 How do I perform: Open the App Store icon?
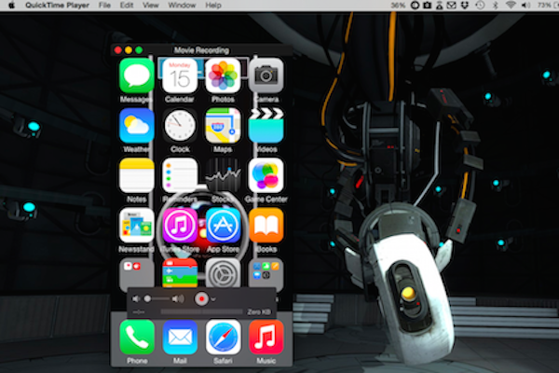223,226
